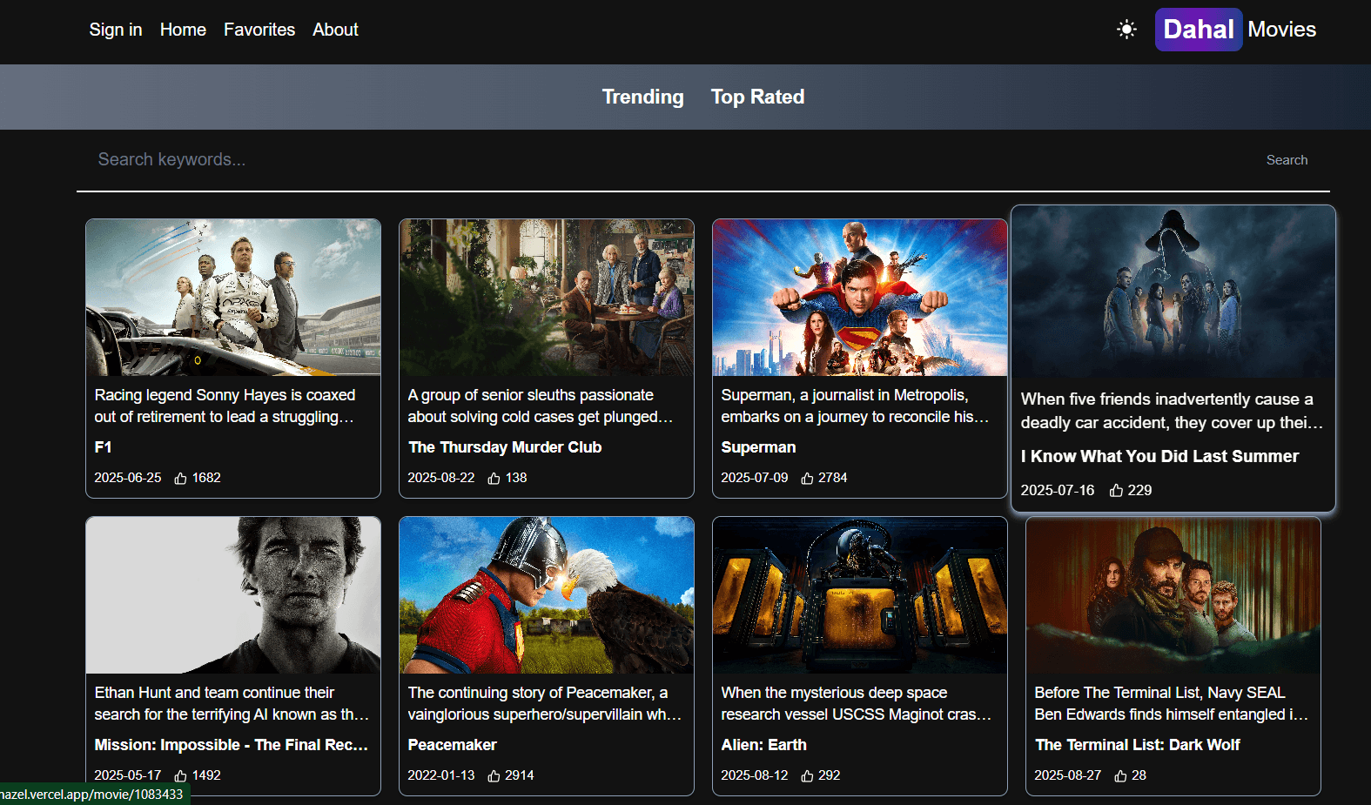Navigate to Home in the navbar
Screen dimensions: 1371x805
tap(183, 30)
